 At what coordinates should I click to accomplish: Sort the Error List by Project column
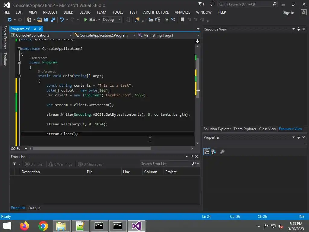[181, 172]
